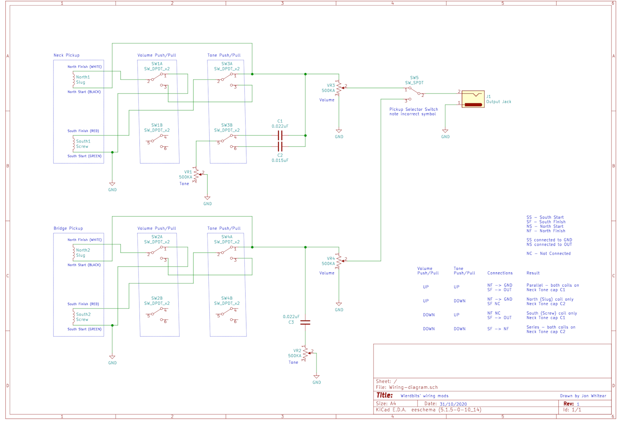Click the VR4 volume potentiometer symbol
619x421 pixels.
(x=339, y=261)
